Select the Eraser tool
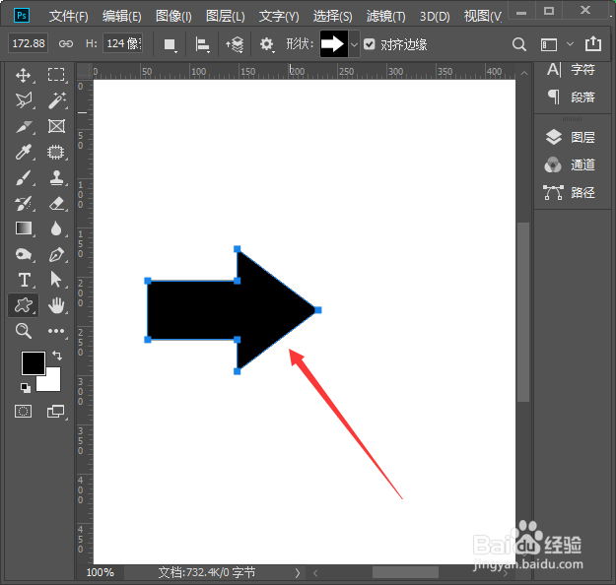616x585 pixels. pyautogui.click(x=56, y=204)
